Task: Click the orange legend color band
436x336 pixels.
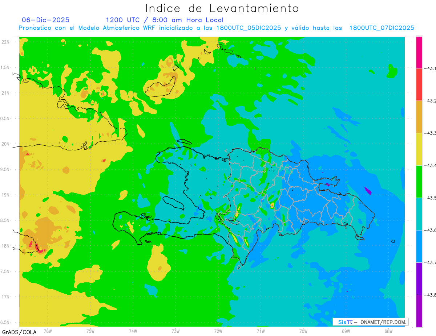Action: (x=419, y=117)
